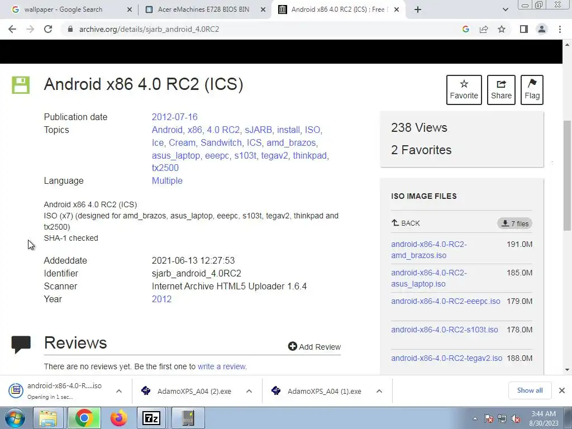Open AdamoXPS_A04 (2).exe download
The width and height of the screenshot is (572, 429).
[x=187, y=391]
